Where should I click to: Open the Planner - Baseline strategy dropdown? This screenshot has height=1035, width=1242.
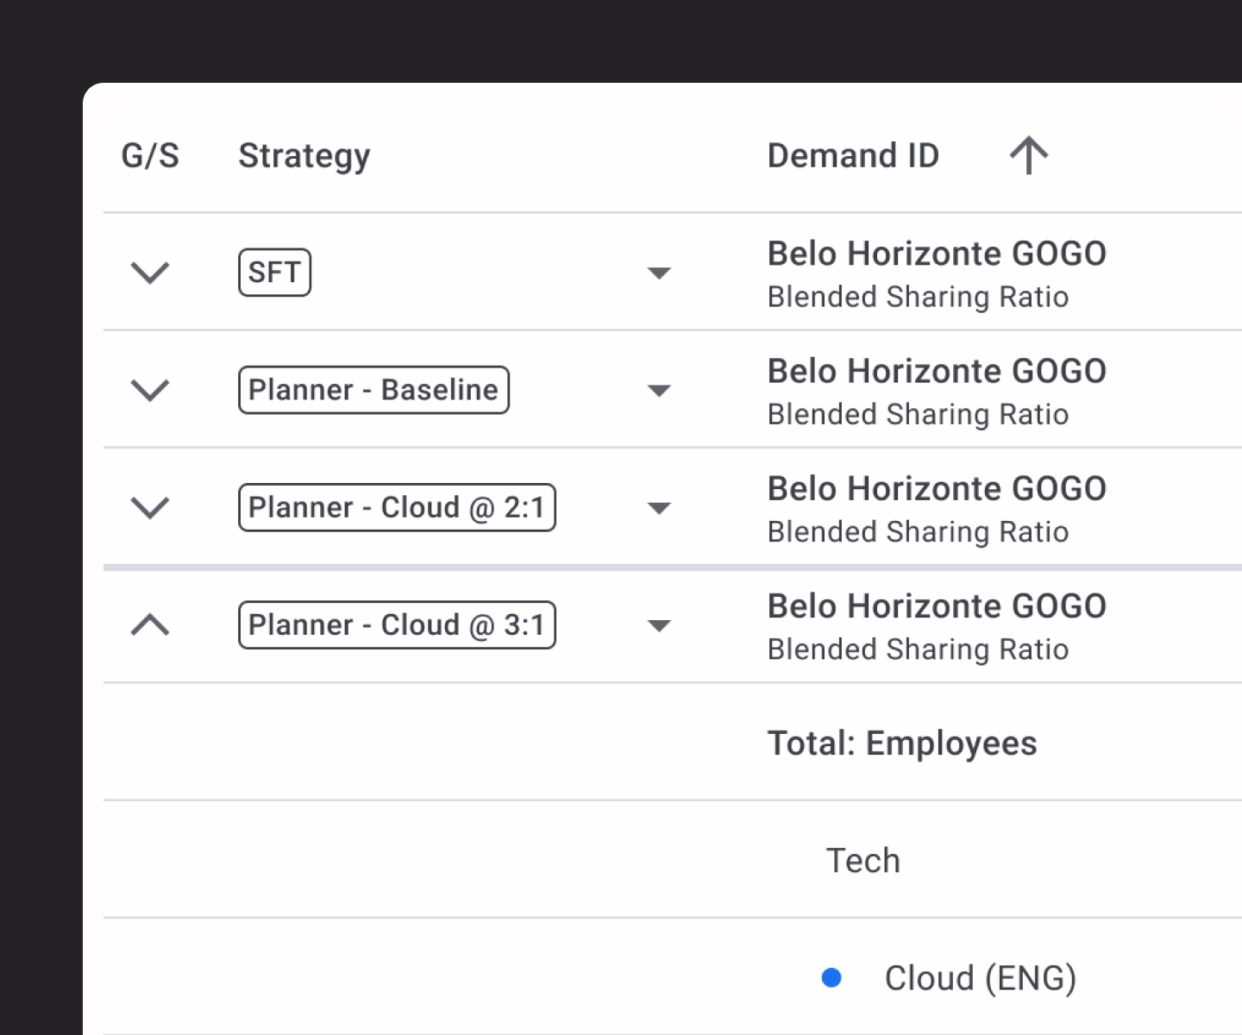pyautogui.click(x=660, y=390)
